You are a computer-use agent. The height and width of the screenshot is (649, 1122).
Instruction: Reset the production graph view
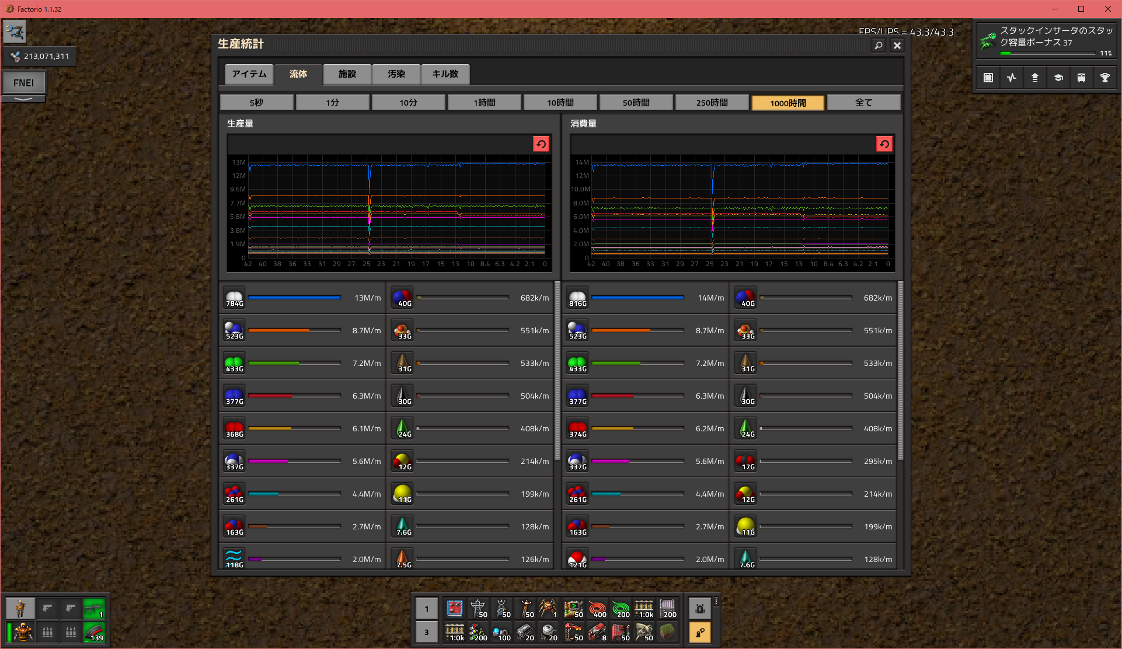tap(541, 144)
